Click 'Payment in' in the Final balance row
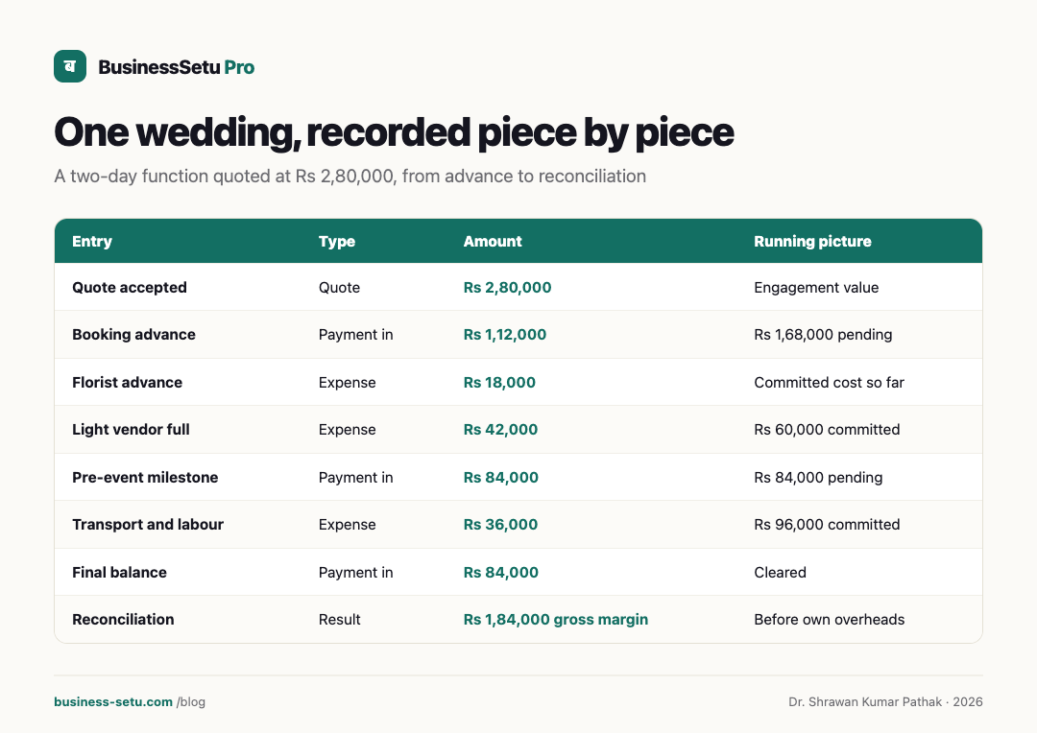This screenshot has height=733, width=1037. tap(356, 573)
